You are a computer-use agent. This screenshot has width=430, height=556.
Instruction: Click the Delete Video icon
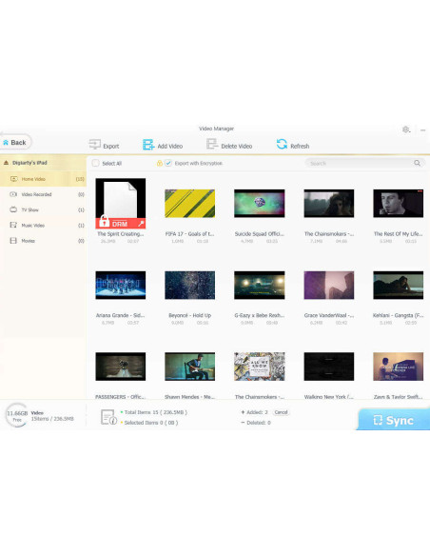pyautogui.click(x=212, y=145)
